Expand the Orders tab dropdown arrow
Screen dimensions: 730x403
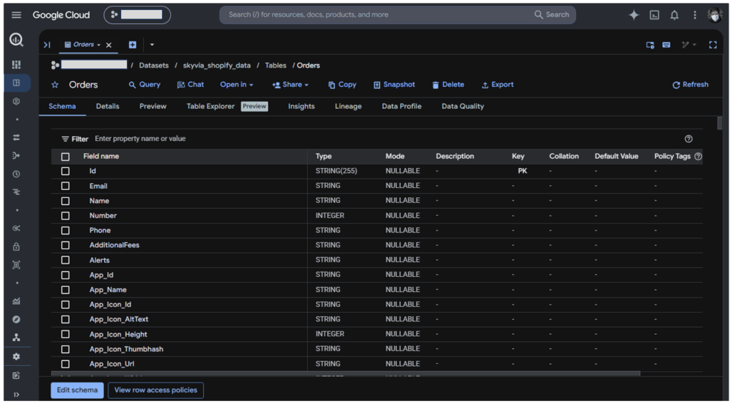click(x=98, y=45)
